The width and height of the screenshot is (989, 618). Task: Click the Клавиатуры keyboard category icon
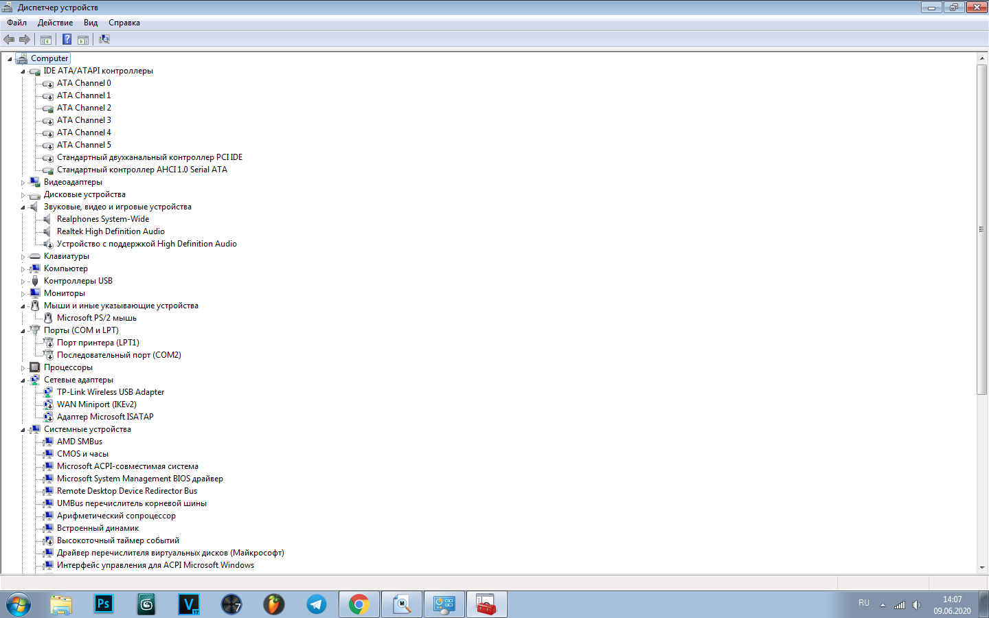coord(35,256)
